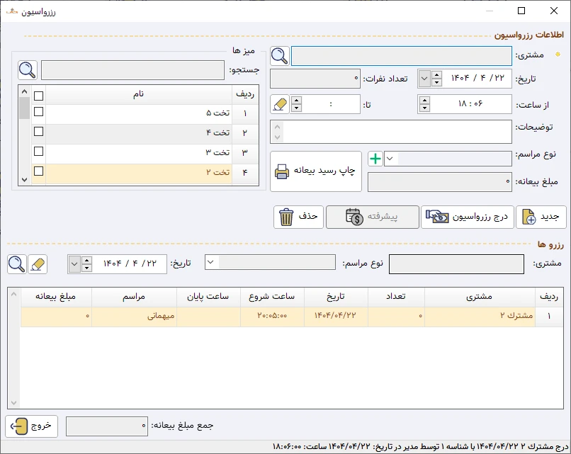Click the ساعت پایان column header
Image resolution: width=571 pixels, height=454 pixels.
tap(208, 297)
